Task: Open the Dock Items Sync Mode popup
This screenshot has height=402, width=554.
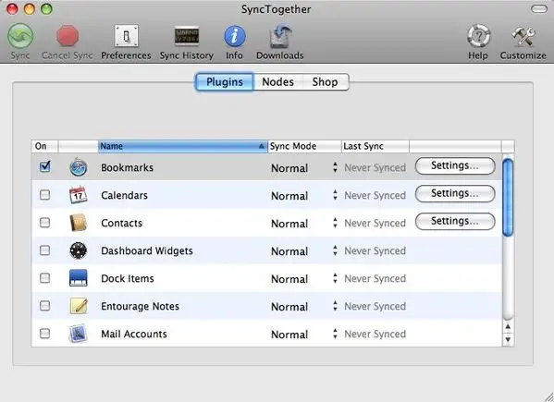Action: tap(304, 279)
